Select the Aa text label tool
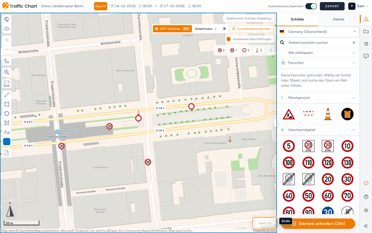Screen dimensions: 372x233 pos(7,132)
